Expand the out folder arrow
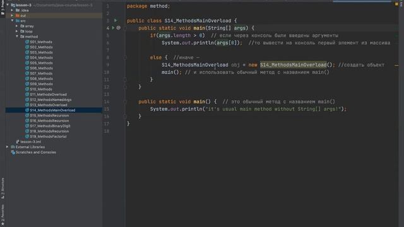The height and width of the screenshot is (227, 404). [x=12, y=15]
